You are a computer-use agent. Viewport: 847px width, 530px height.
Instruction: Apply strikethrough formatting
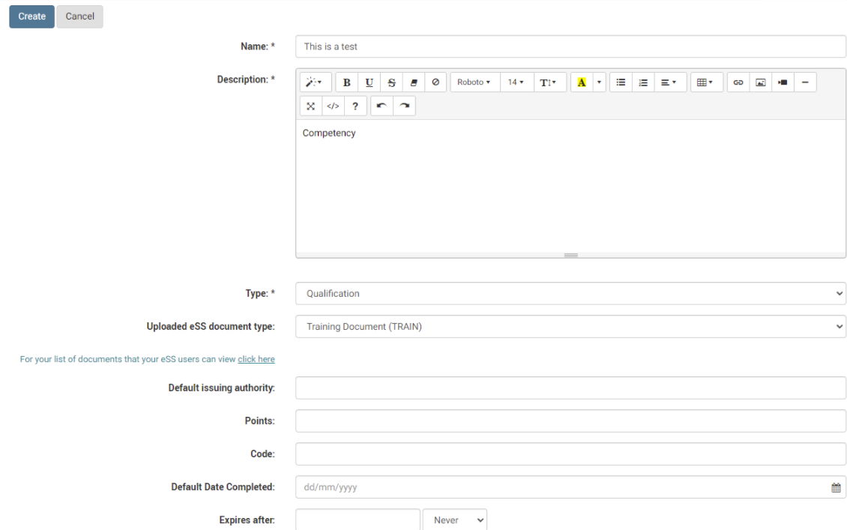point(391,82)
